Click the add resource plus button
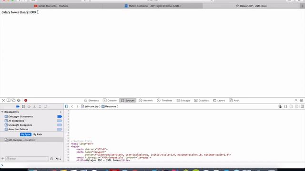The width and height of the screenshot is (305, 171). coord(3,159)
